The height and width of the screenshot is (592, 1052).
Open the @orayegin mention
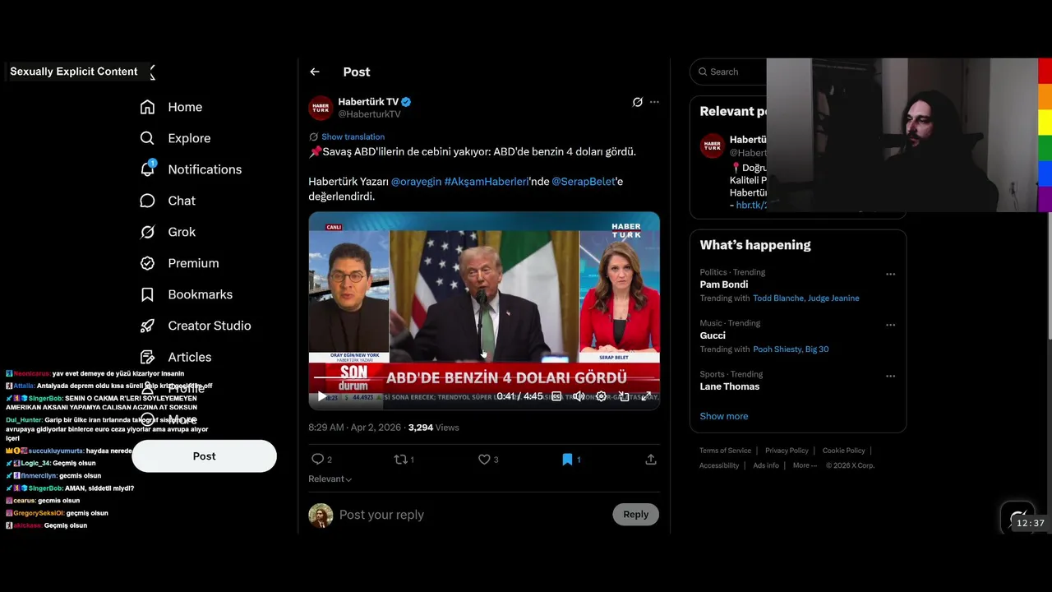click(416, 181)
